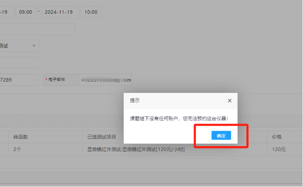Click the 提示 dialog title

(x=135, y=101)
